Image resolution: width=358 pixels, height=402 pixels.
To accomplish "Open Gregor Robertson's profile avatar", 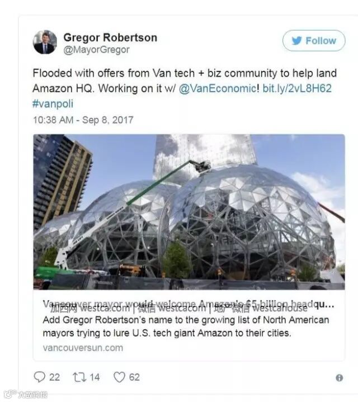I will (x=45, y=42).
